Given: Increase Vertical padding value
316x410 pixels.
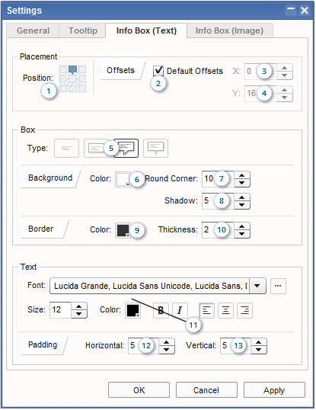Looking at the screenshot, I should (259, 342).
